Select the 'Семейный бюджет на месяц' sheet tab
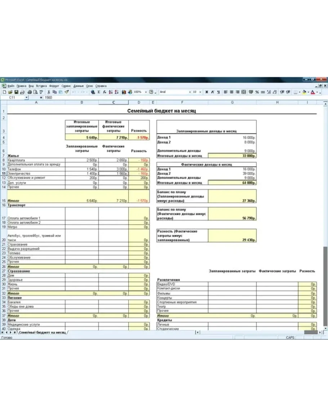The image size is (328, 417). point(42,332)
